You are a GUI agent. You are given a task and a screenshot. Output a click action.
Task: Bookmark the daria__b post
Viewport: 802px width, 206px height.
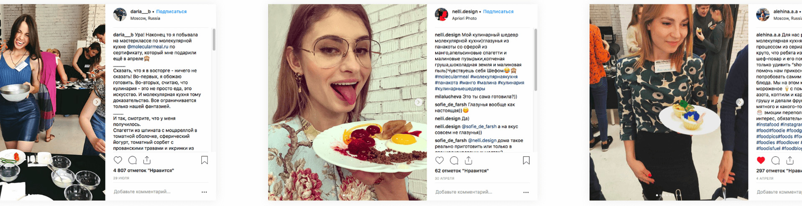click(x=205, y=160)
